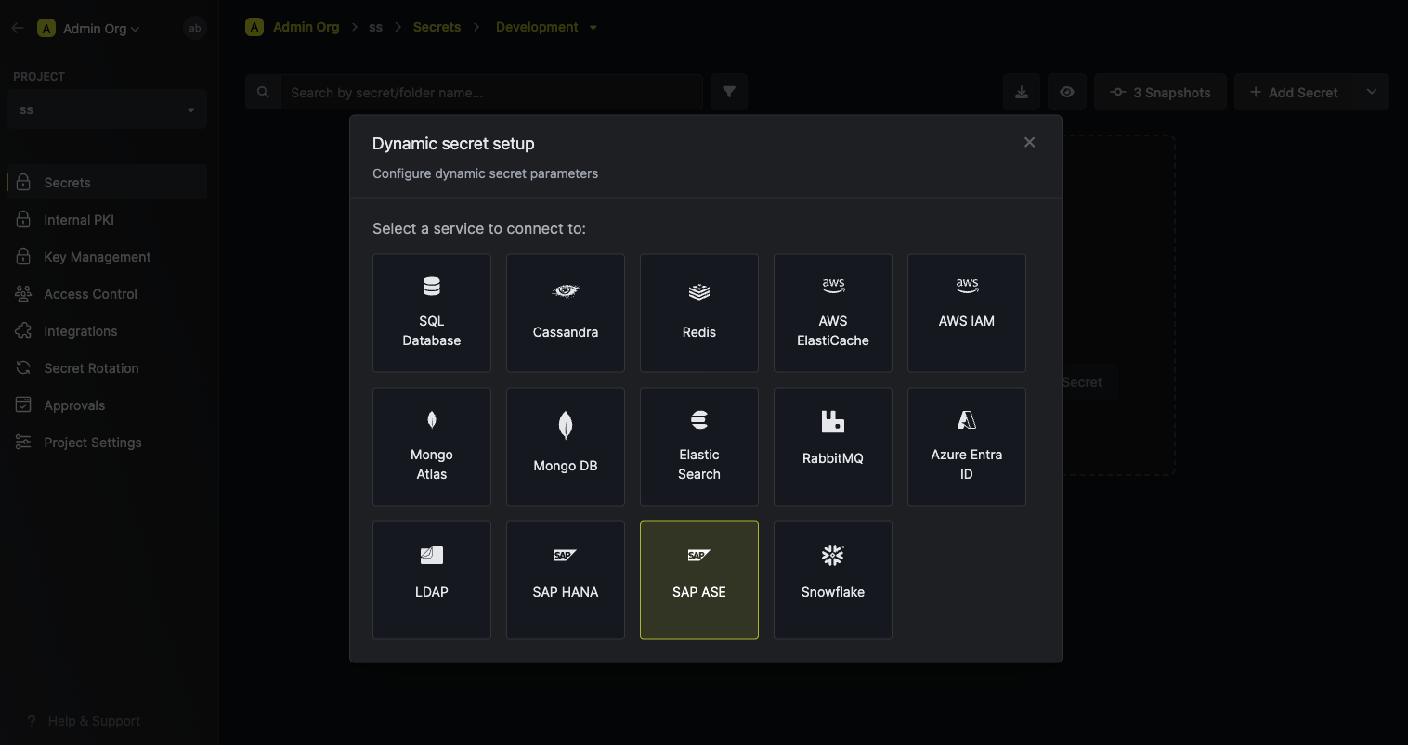
Task: Close the Dynamic secret setup dialog
Action: (1029, 142)
